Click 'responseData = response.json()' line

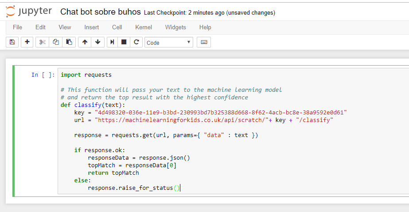tap(139, 158)
